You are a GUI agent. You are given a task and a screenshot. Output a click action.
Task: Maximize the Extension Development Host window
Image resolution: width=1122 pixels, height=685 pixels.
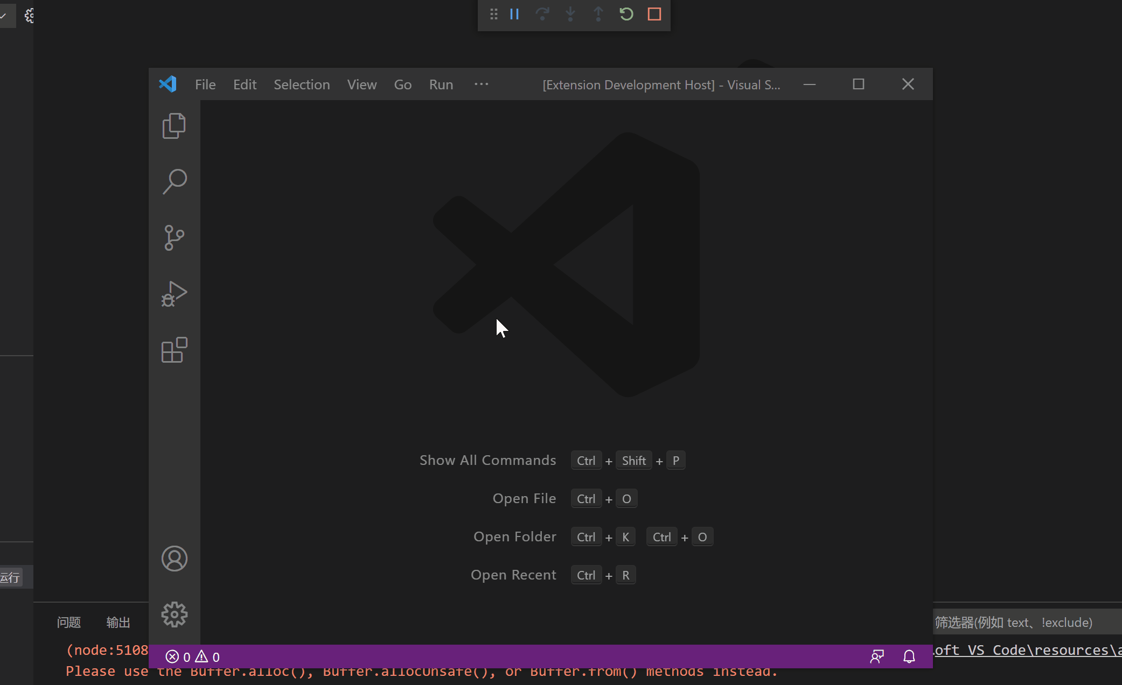point(859,84)
